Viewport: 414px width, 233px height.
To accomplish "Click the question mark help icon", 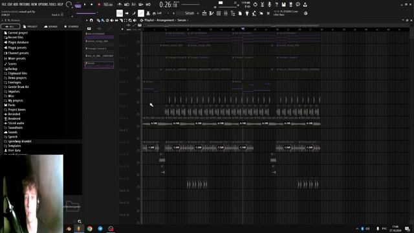I will (x=277, y=5).
